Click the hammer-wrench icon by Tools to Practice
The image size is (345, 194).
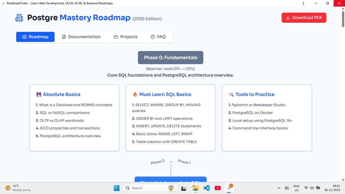231,94
